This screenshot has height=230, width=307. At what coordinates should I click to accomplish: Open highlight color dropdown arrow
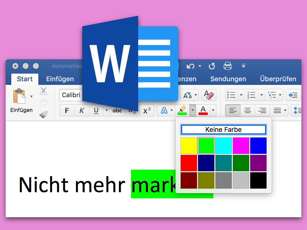[x=193, y=110]
